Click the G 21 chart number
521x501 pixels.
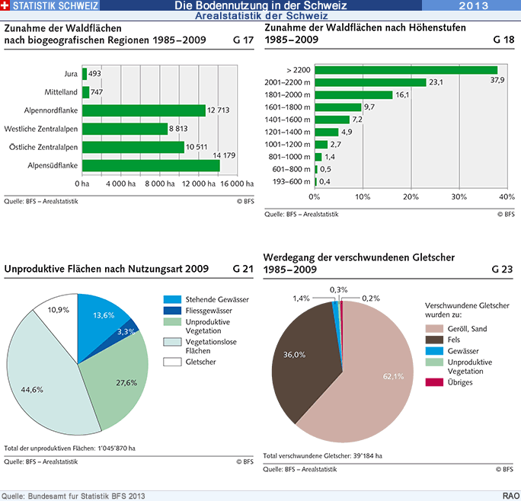tap(243, 269)
